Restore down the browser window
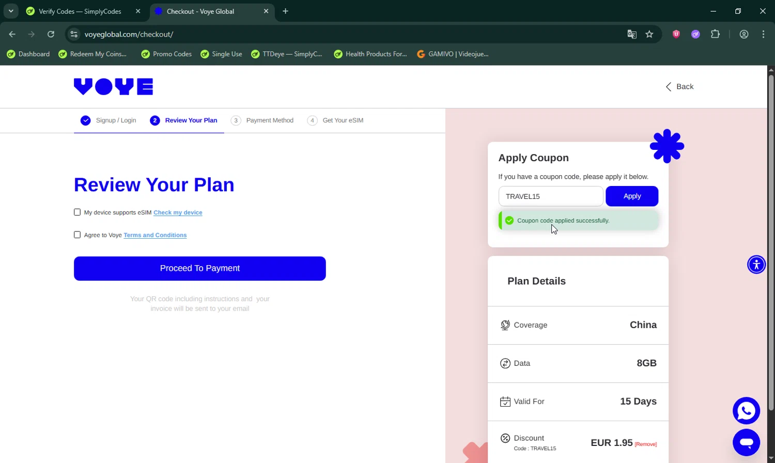Screen dimensions: 775x463 (x=738, y=11)
